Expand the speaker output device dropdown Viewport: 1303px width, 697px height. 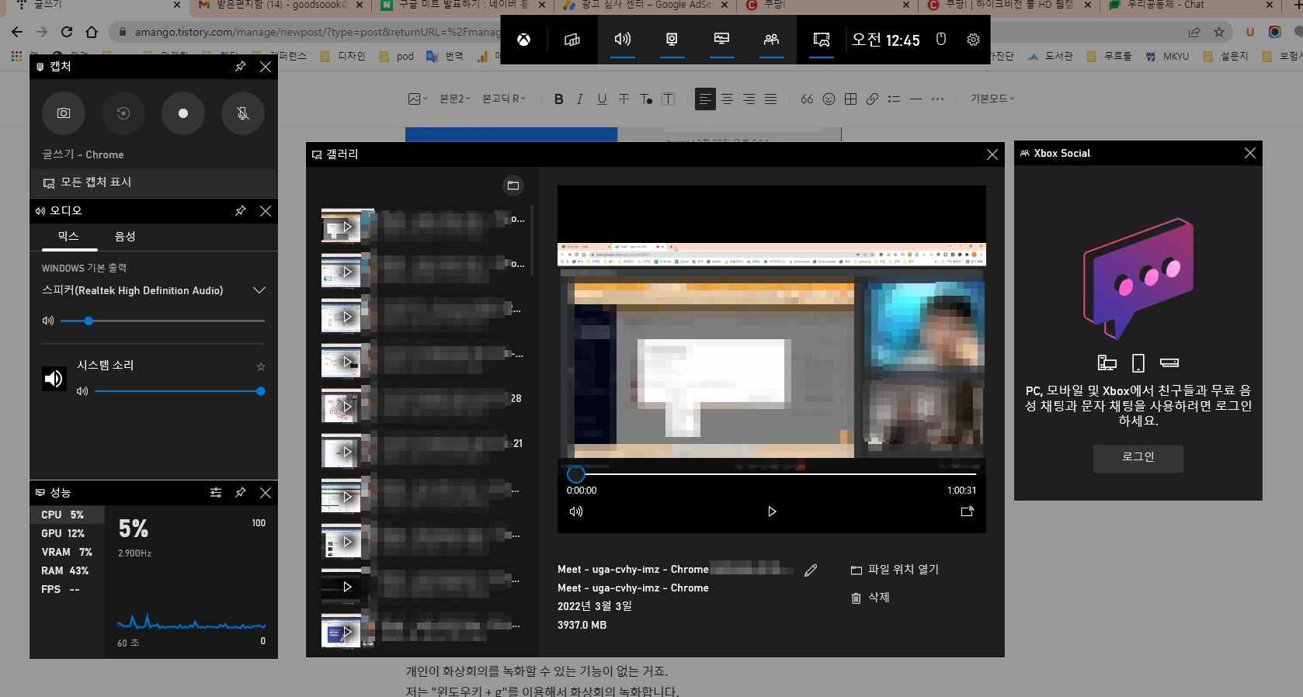pyautogui.click(x=259, y=290)
